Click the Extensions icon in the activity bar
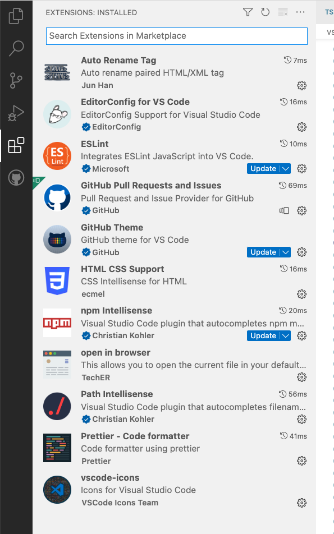 coord(16,144)
